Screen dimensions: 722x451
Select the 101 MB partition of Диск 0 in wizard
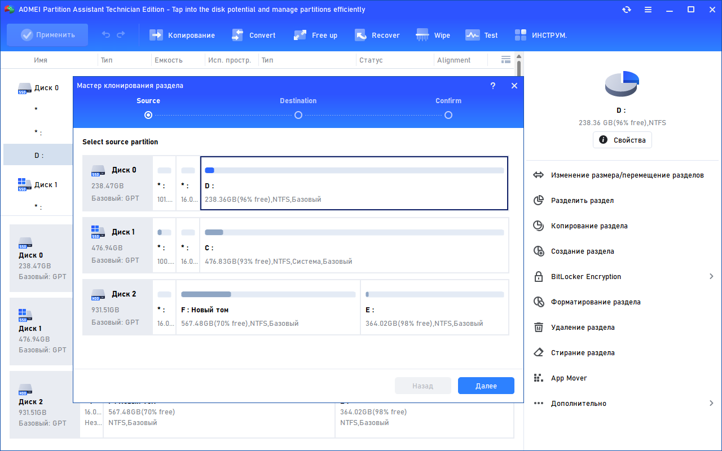164,183
